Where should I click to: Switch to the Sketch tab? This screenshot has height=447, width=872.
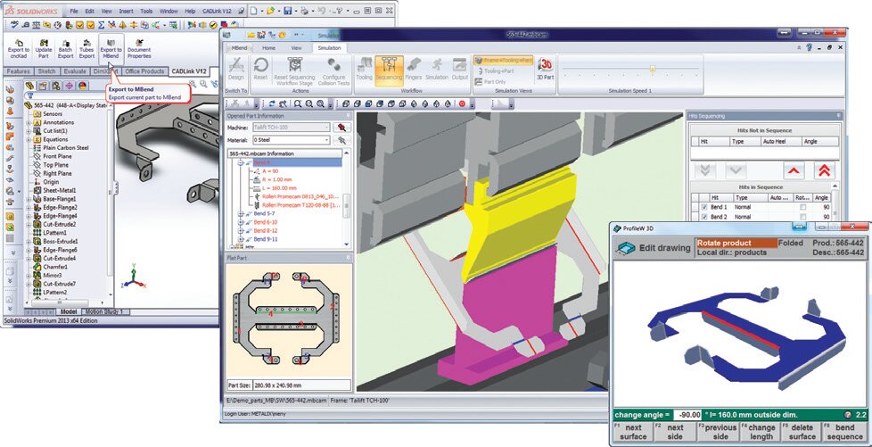pyautogui.click(x=46, y=71)
